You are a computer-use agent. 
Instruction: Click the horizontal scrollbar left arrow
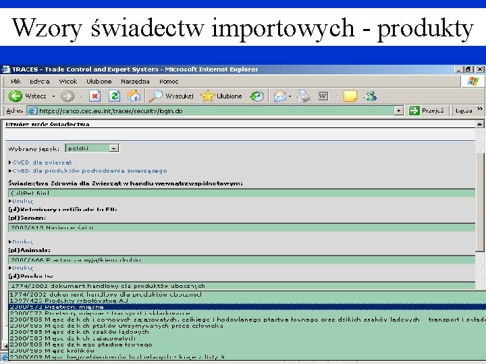[x=4, y=345]
